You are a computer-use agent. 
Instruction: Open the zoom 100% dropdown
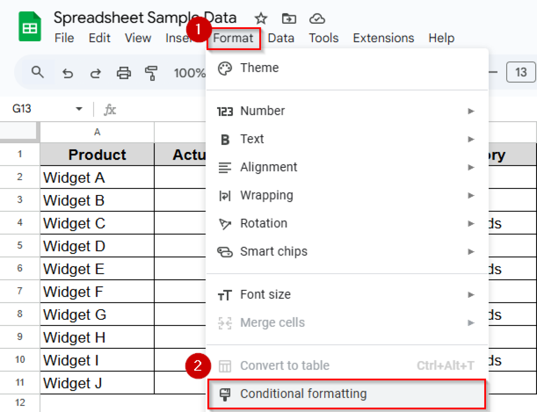(x=189, y=73)
